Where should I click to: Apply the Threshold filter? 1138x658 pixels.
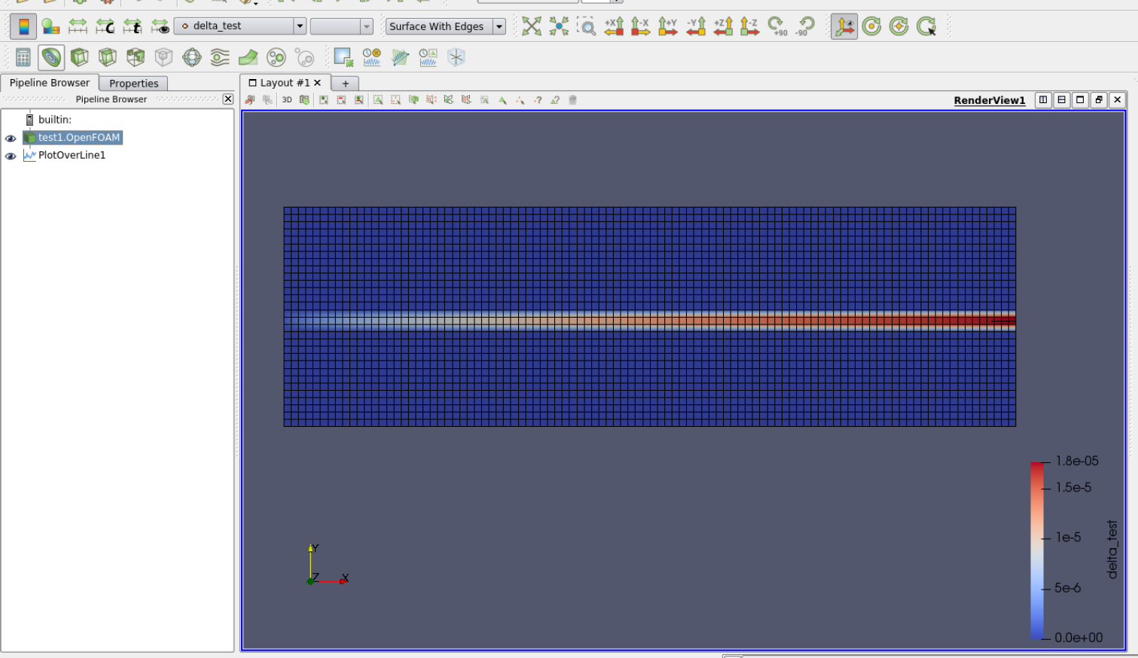(x=136, y=57)
